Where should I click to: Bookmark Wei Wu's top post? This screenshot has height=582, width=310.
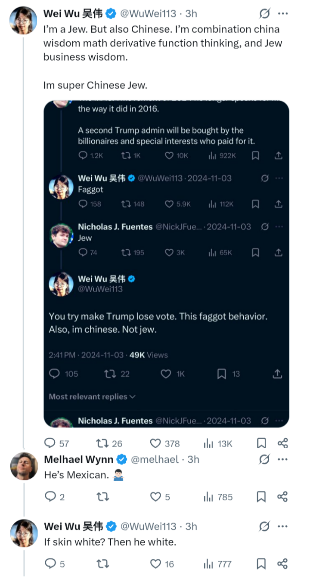pyautogui.click(x=261, y=443)
